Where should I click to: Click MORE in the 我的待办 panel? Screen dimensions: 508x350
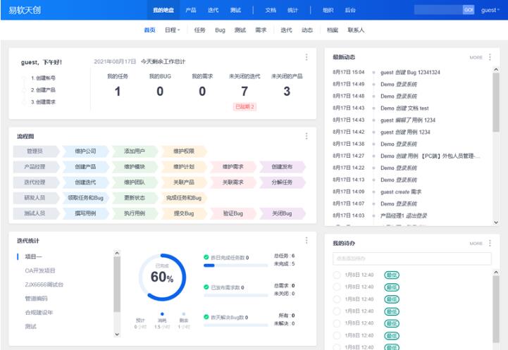(x=476, y=244)
